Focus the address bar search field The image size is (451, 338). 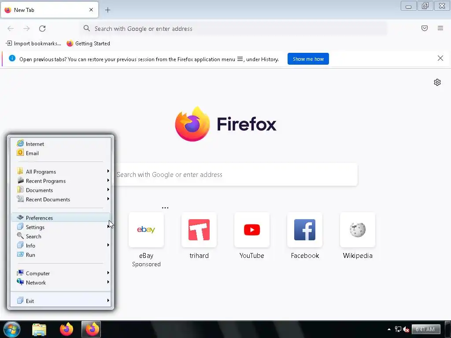233,29
